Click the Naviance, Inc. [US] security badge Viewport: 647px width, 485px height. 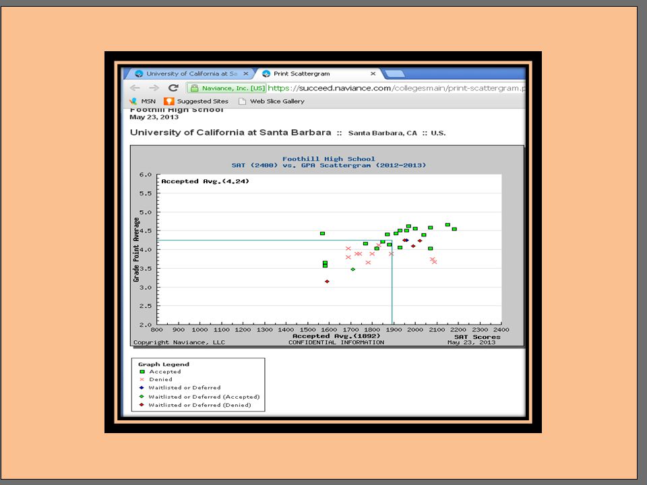tap(227, 88)
